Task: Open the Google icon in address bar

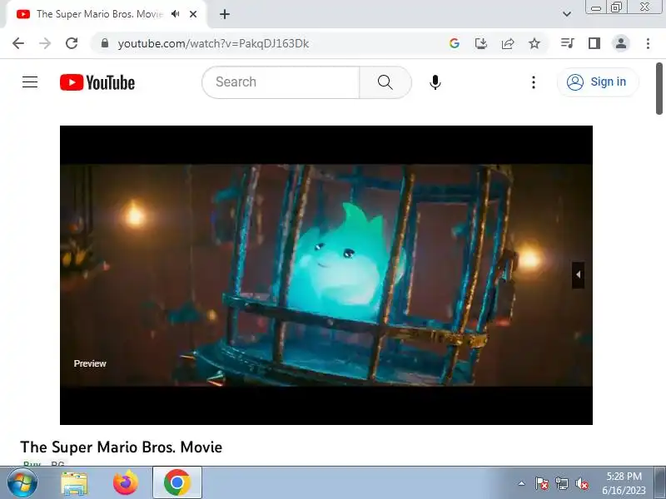Action: pos(454,43)
